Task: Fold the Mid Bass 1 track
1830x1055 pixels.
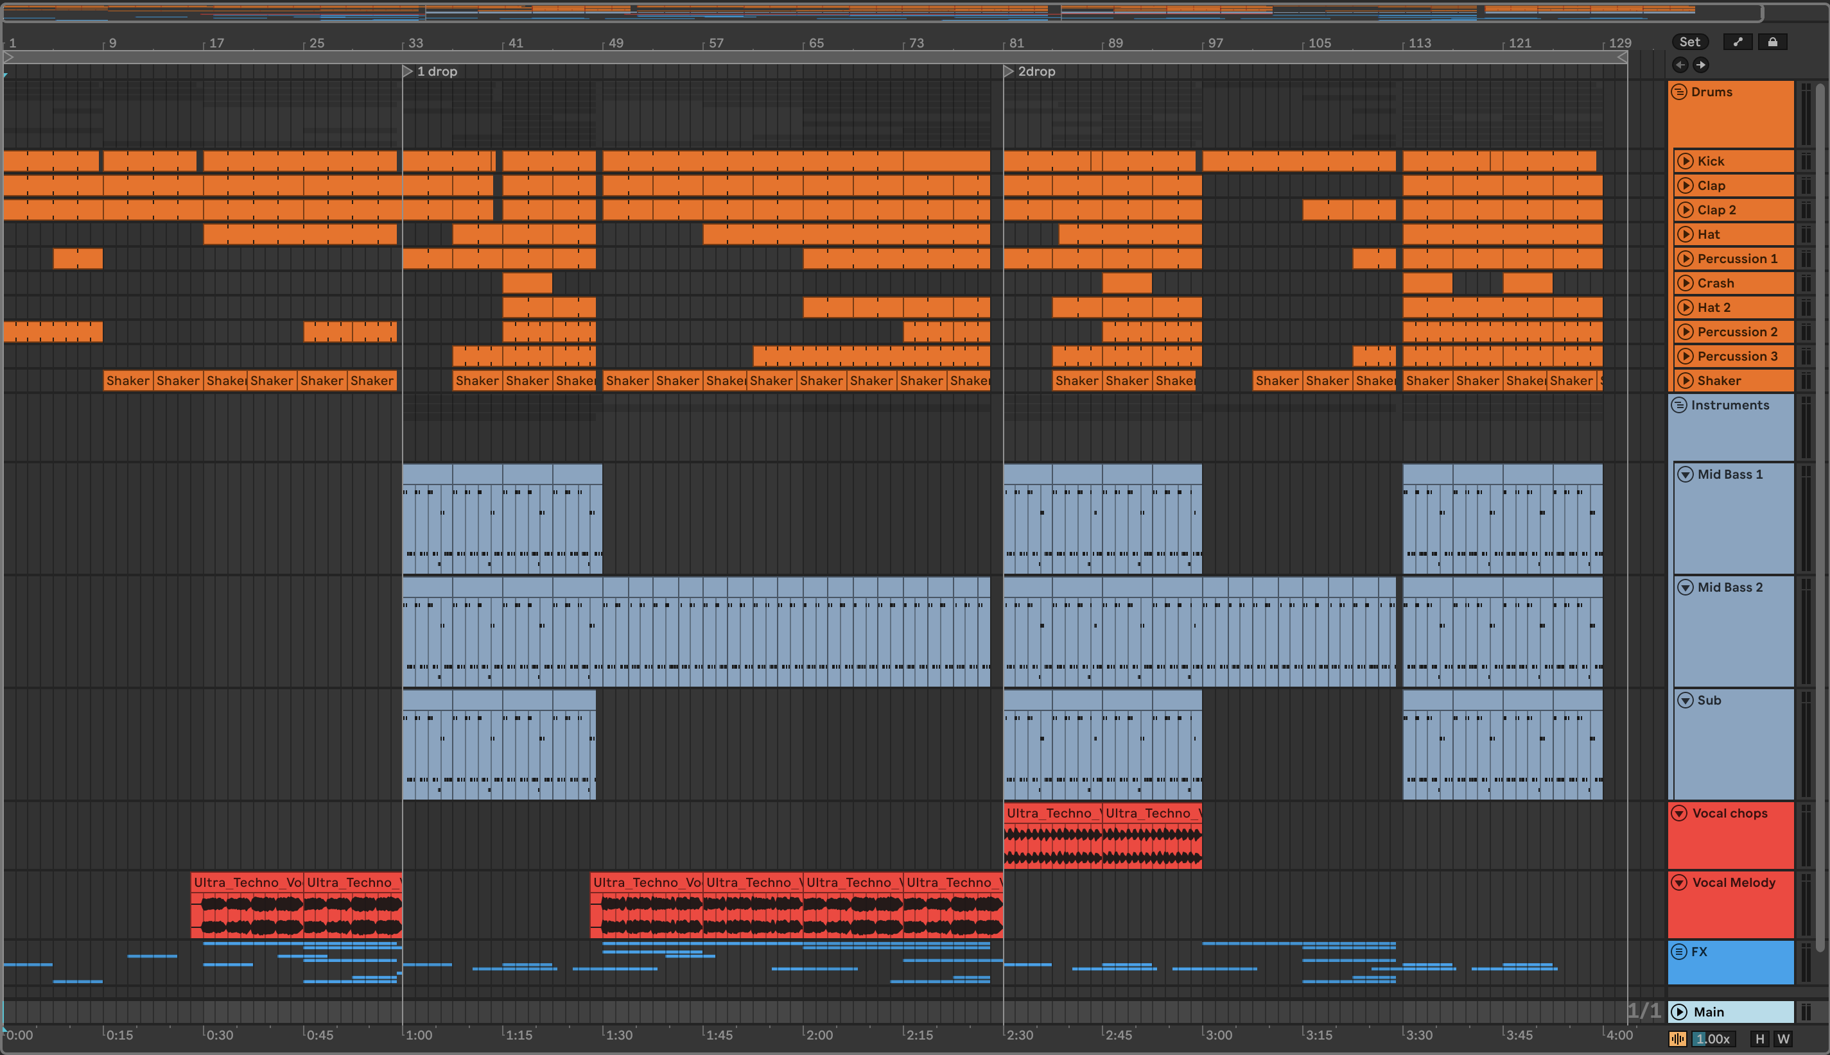Action: [x=1685, y=474]
